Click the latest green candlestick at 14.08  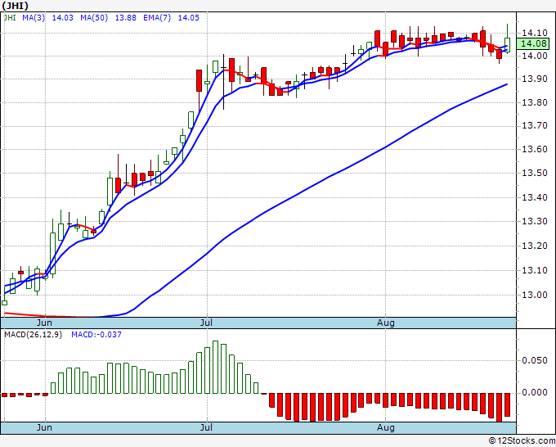(x=508, y=45)
